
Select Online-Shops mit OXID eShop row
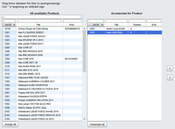43,29
